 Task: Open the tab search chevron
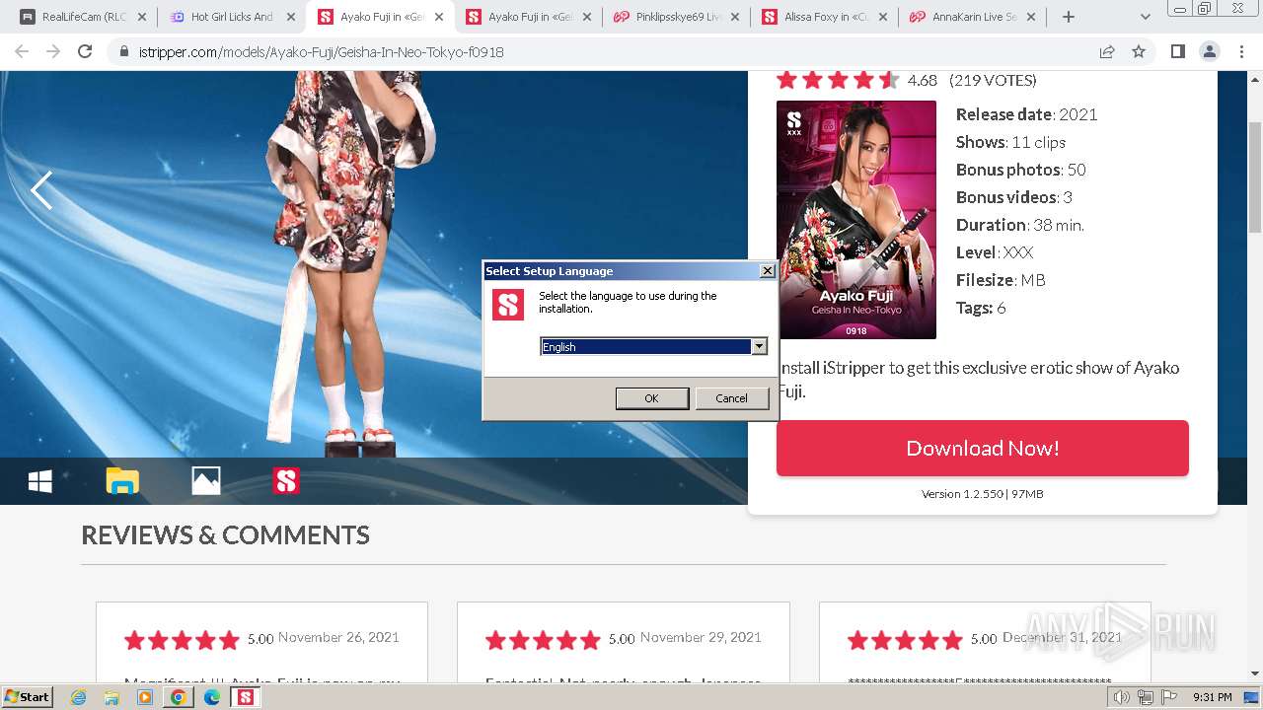[1145, 17]
